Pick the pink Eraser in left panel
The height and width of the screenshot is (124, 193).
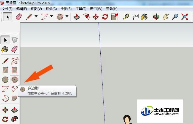[15, 49]
